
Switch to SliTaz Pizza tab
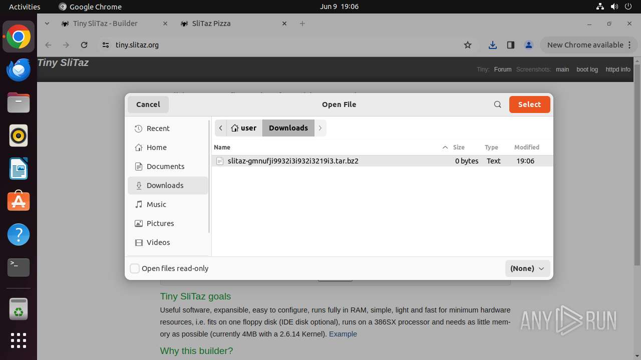tap(234, 23)
